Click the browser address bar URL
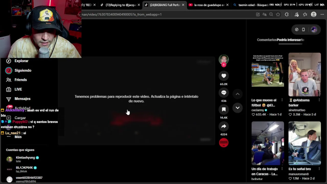This screenshot has width=327, height=184. (121, 15)
